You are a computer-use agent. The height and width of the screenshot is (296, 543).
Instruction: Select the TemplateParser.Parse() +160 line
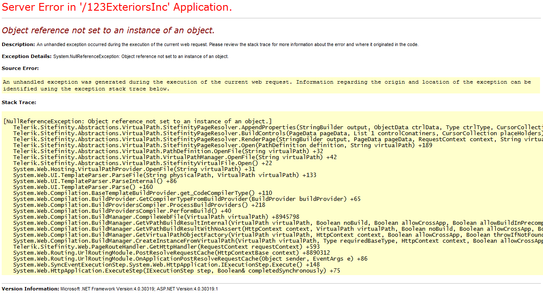[83, 187]
